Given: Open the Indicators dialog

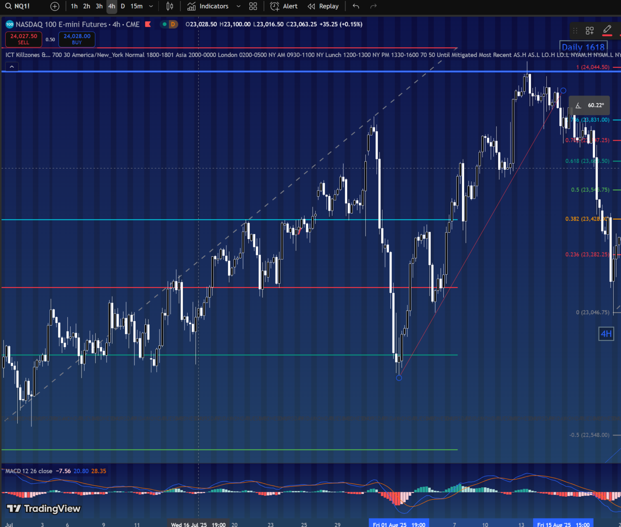Looking at the screenshot, I should 208,6.
